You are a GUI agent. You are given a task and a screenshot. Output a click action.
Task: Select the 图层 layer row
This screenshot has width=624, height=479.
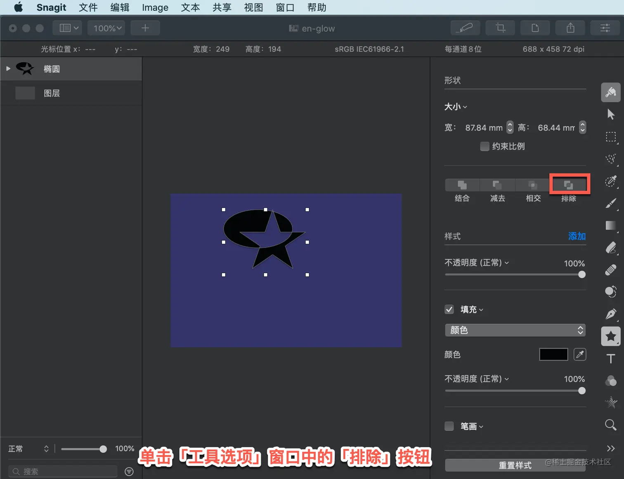coord(71,93)
